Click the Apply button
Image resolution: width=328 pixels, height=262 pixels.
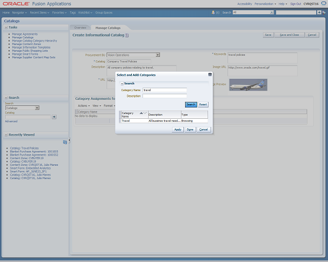point(178,129)
